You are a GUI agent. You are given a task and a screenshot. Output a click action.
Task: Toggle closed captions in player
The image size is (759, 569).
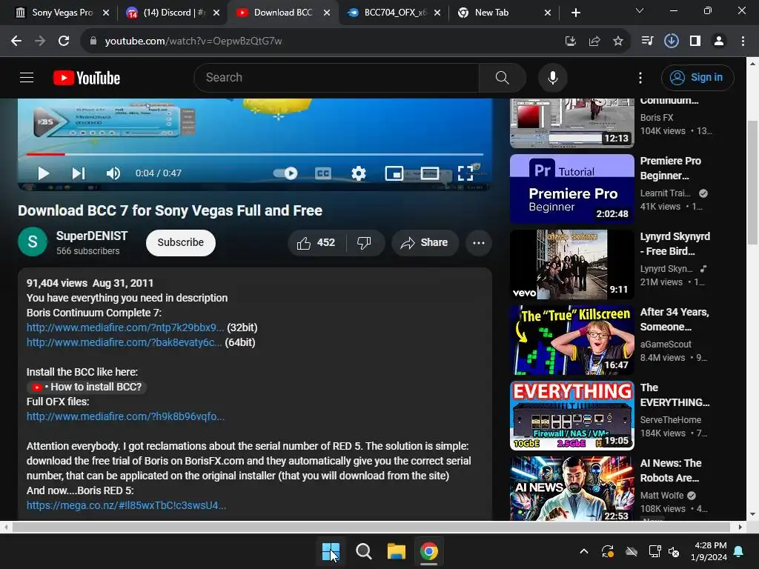point(323,173)
